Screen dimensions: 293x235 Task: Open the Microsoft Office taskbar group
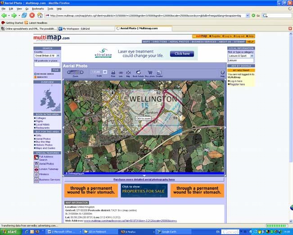pyautogui.click(x=64, y=232)
